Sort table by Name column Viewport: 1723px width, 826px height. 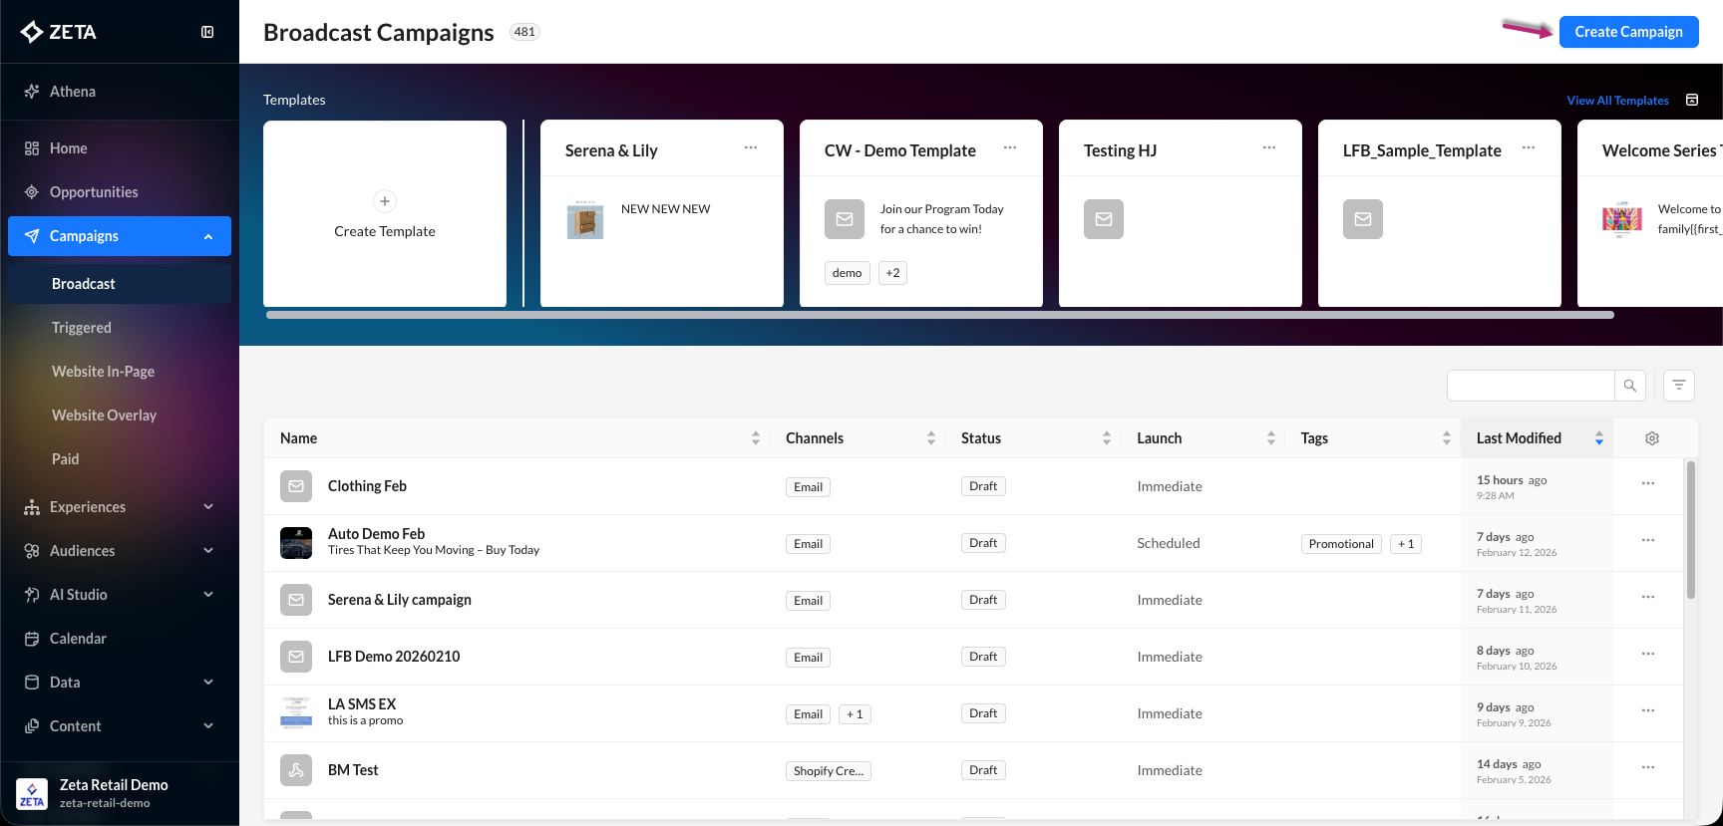tap(756, 438)
